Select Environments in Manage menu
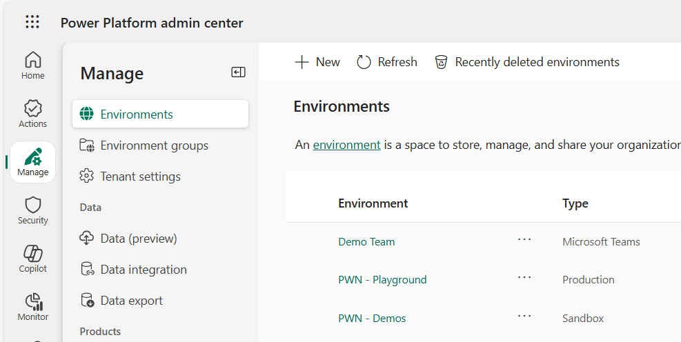 [x=160, y=114]
